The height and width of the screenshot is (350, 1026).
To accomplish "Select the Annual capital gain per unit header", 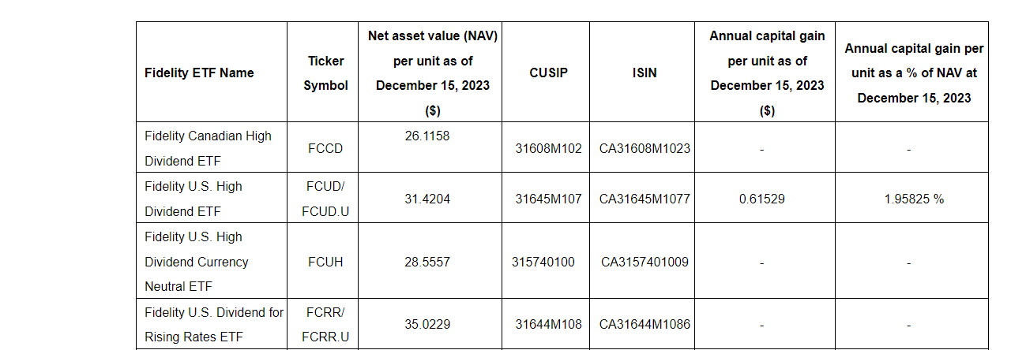I will click(766, 73).
